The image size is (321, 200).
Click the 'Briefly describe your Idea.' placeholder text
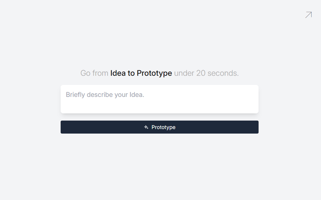[105, 95]
